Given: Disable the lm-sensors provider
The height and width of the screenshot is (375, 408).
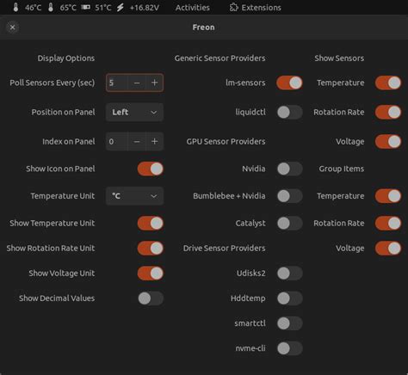Looking at the screenshot, I should click(289, 83).
